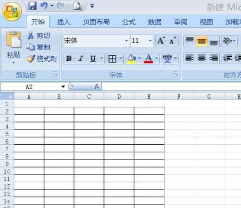Select row 1 header

tap(7, 104)
